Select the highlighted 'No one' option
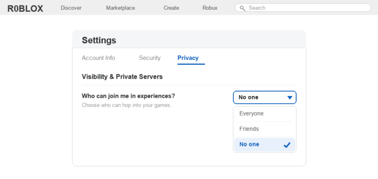Screen dimensions: 378x179 pyautogui.click(x=265, y=145)
